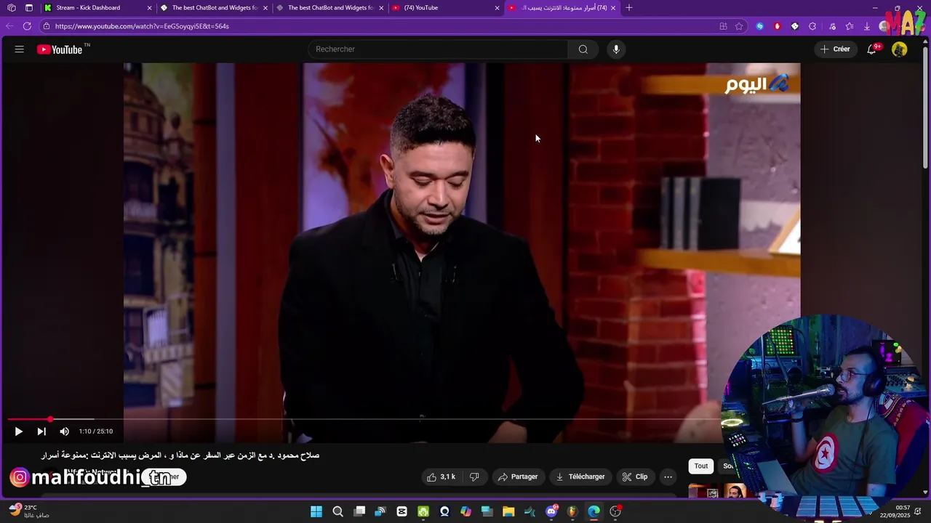
Task: Open the browser workspaces icon
Action: click(x=12, y=8)
